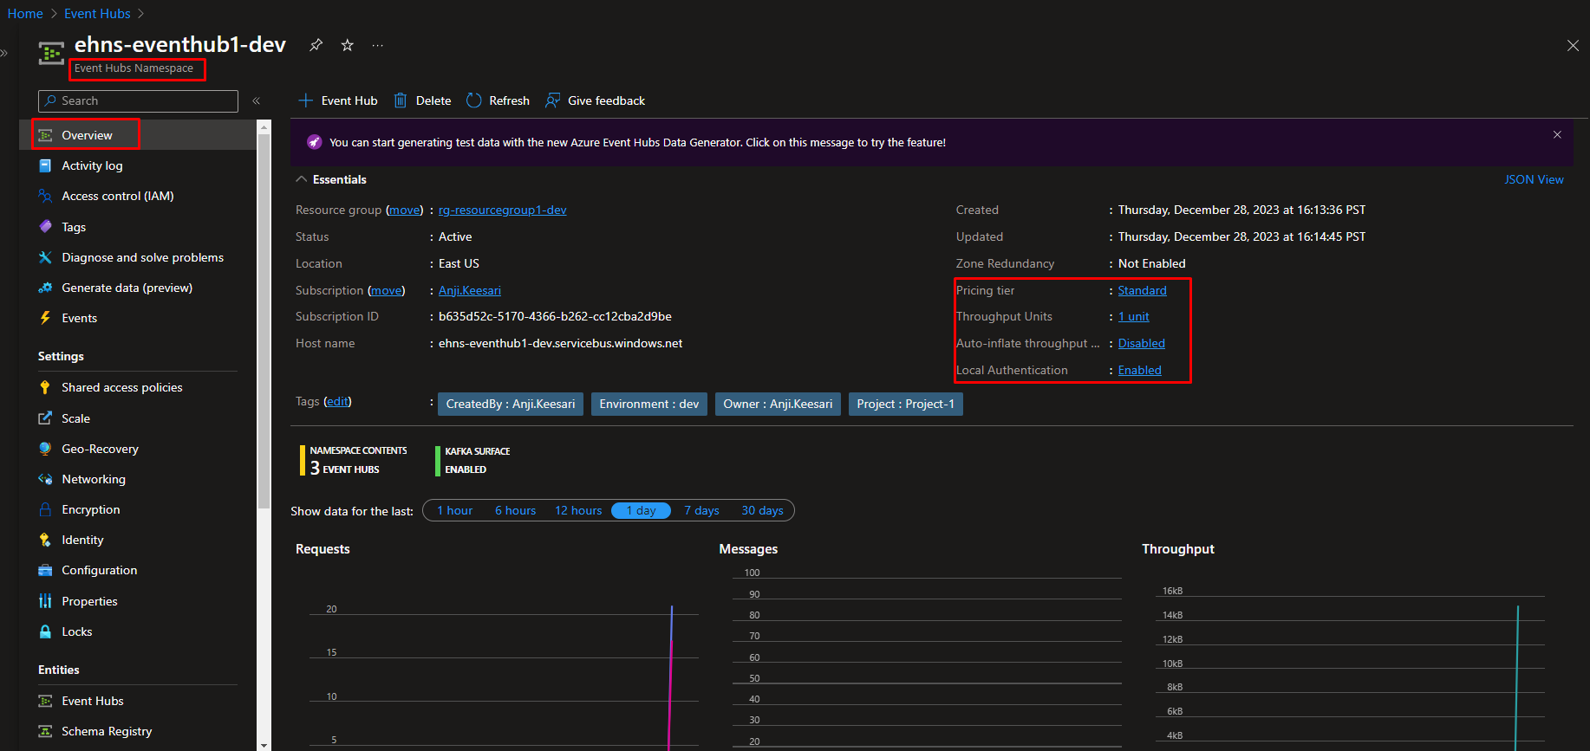This screenshot has width=1590, height=751.
Task: Open Access control (IAM)
Action: pos(139,196)
